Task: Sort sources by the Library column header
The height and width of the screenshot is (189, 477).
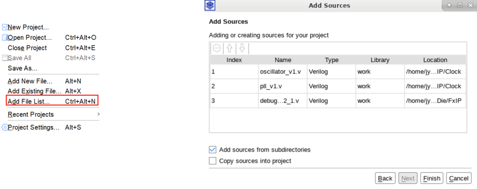Action: [380, 60]
